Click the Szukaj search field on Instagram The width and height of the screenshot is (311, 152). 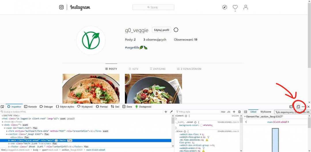coord(153,7)
